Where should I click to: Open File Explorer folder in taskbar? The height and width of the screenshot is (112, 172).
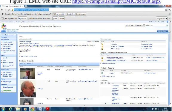coord(18,109)
